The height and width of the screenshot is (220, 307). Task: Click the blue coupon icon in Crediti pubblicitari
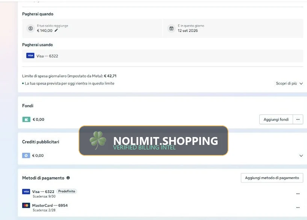point(26,155)
